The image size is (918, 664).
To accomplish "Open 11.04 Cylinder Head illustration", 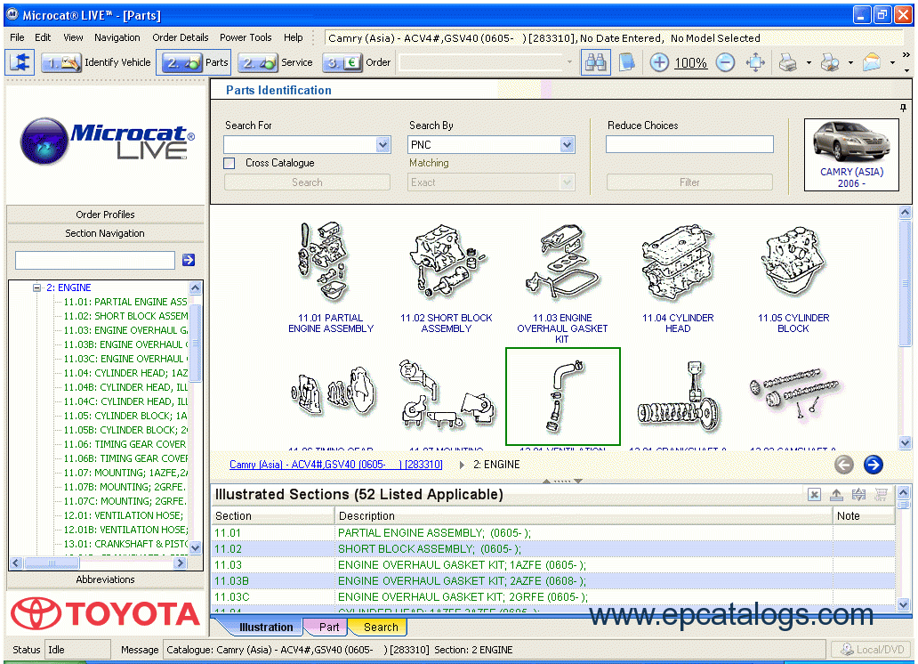I will coord(677,277).
